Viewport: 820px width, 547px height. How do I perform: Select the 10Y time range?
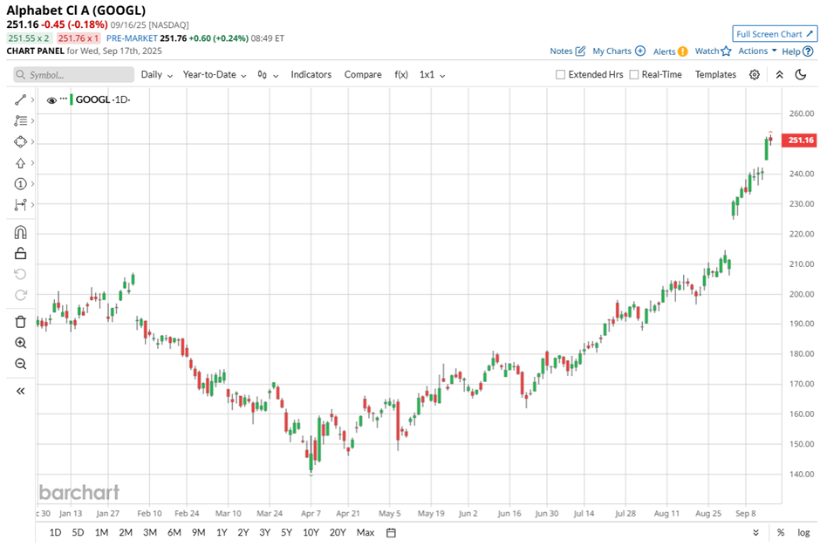click(311, 532)
